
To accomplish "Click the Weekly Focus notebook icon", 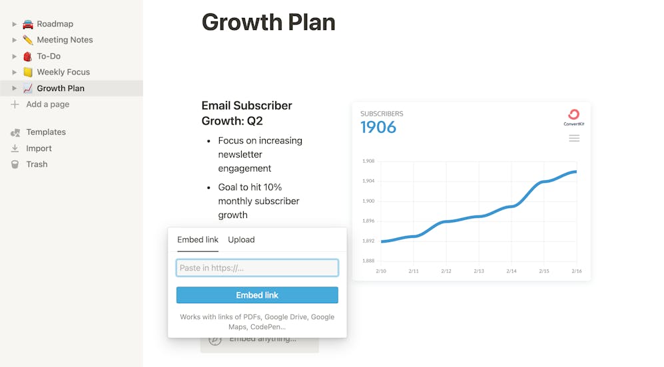I will pyautogui.click(x=28, y=72).
